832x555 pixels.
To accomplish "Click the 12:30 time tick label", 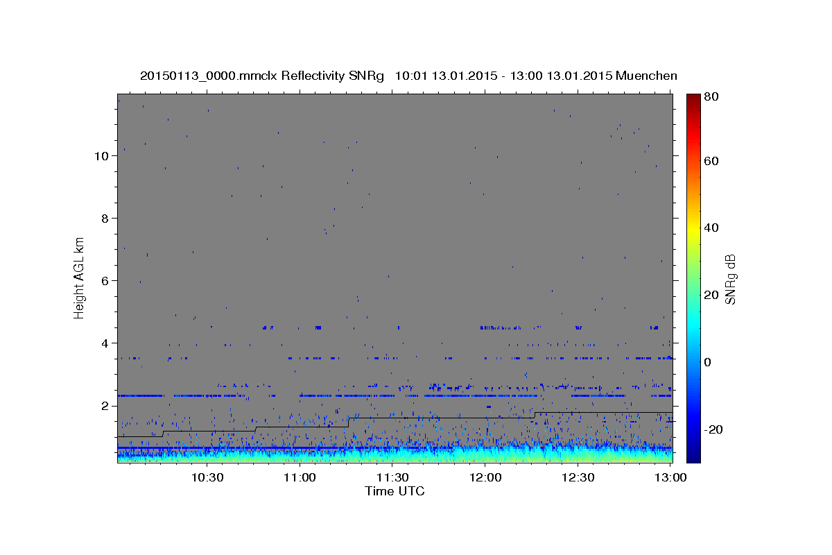I will [578, 477].
